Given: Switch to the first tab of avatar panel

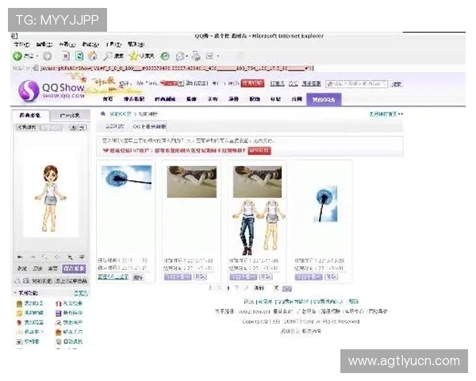Looking at the screenshot, I should pos(30,115).
